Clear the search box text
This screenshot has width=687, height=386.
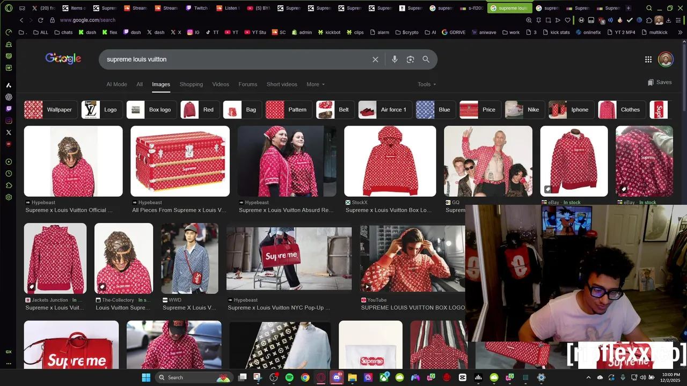click(375, 60)
